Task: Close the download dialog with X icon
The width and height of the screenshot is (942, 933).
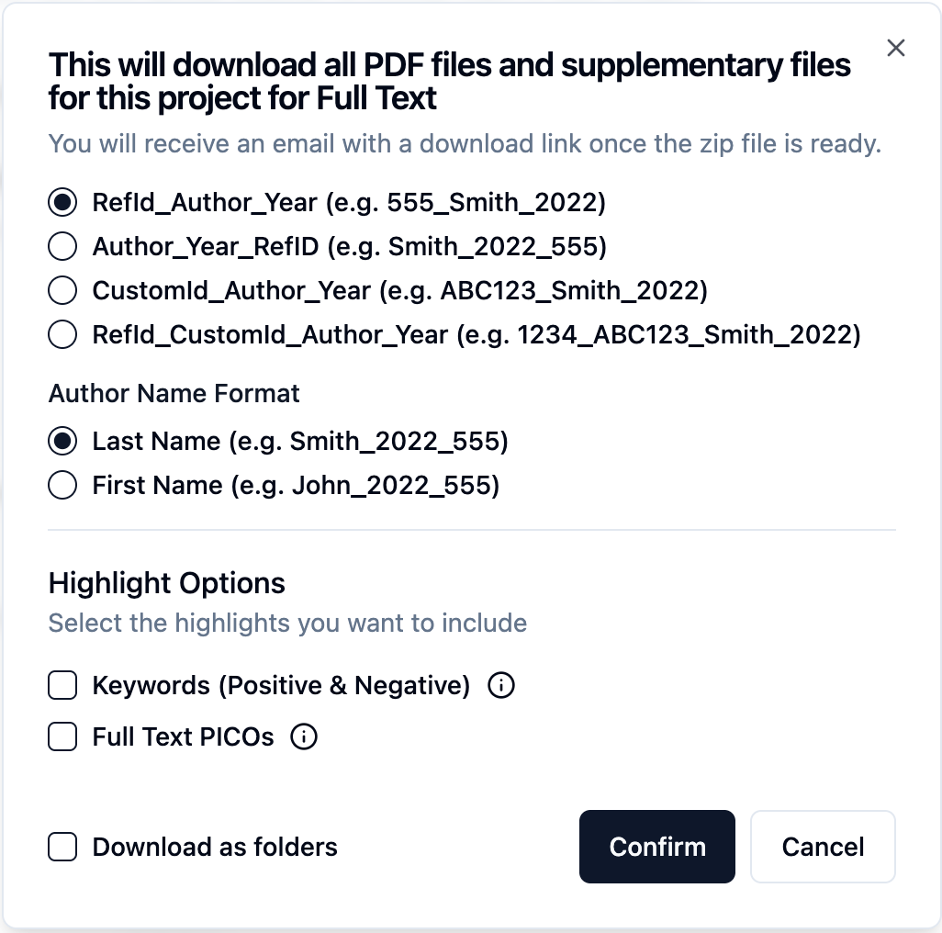Action: click(896, 49)
